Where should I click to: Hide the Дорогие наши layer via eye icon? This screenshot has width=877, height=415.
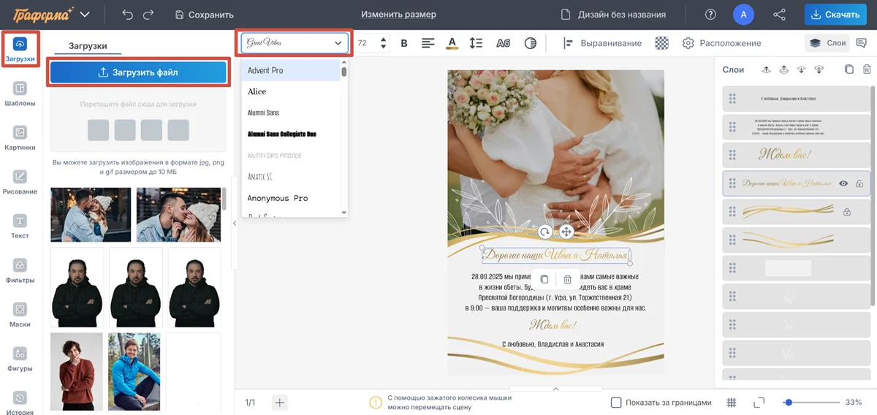tap(843, 183)
